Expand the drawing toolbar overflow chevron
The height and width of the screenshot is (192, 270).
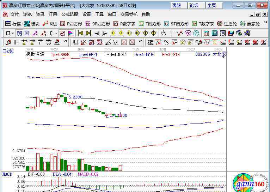coord(66,41)
